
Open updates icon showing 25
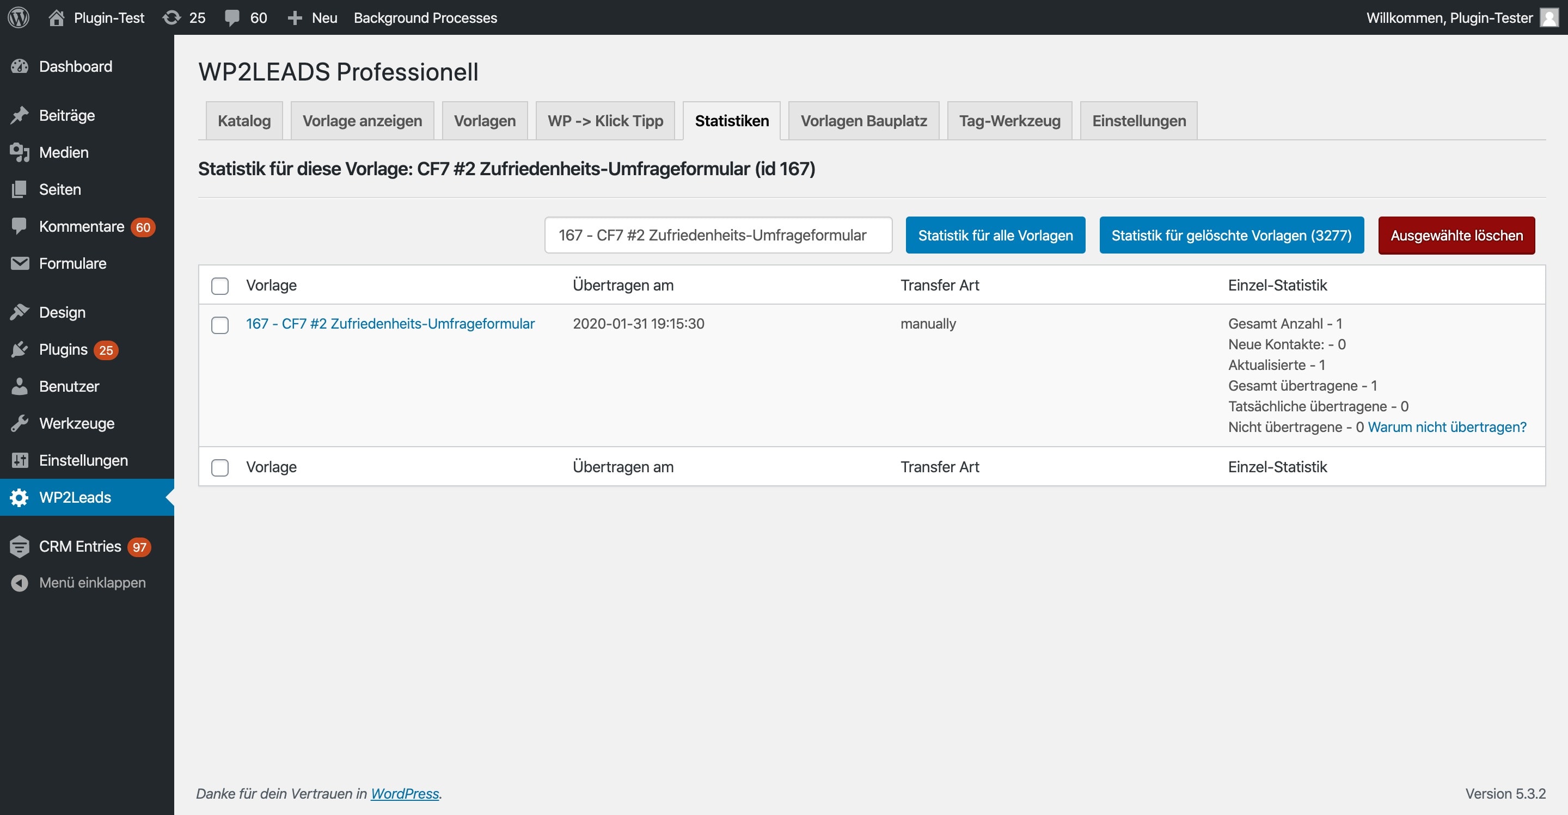(171, 17)
